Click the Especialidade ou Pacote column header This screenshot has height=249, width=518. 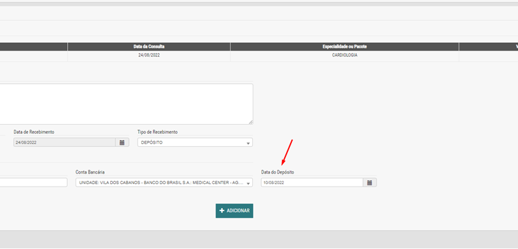pyautogui.click(x=345, y=47)
